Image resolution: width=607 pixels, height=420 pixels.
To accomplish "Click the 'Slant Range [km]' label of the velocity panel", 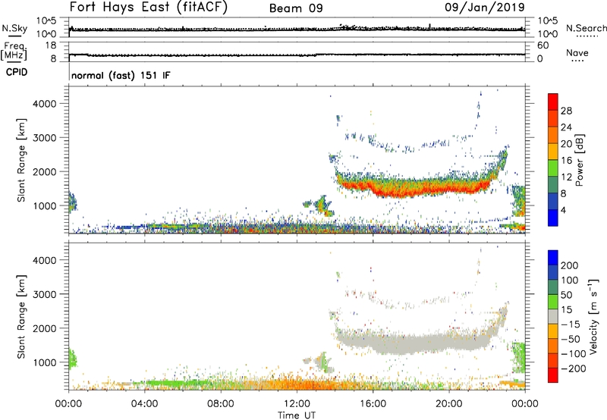I will point(21,317).
